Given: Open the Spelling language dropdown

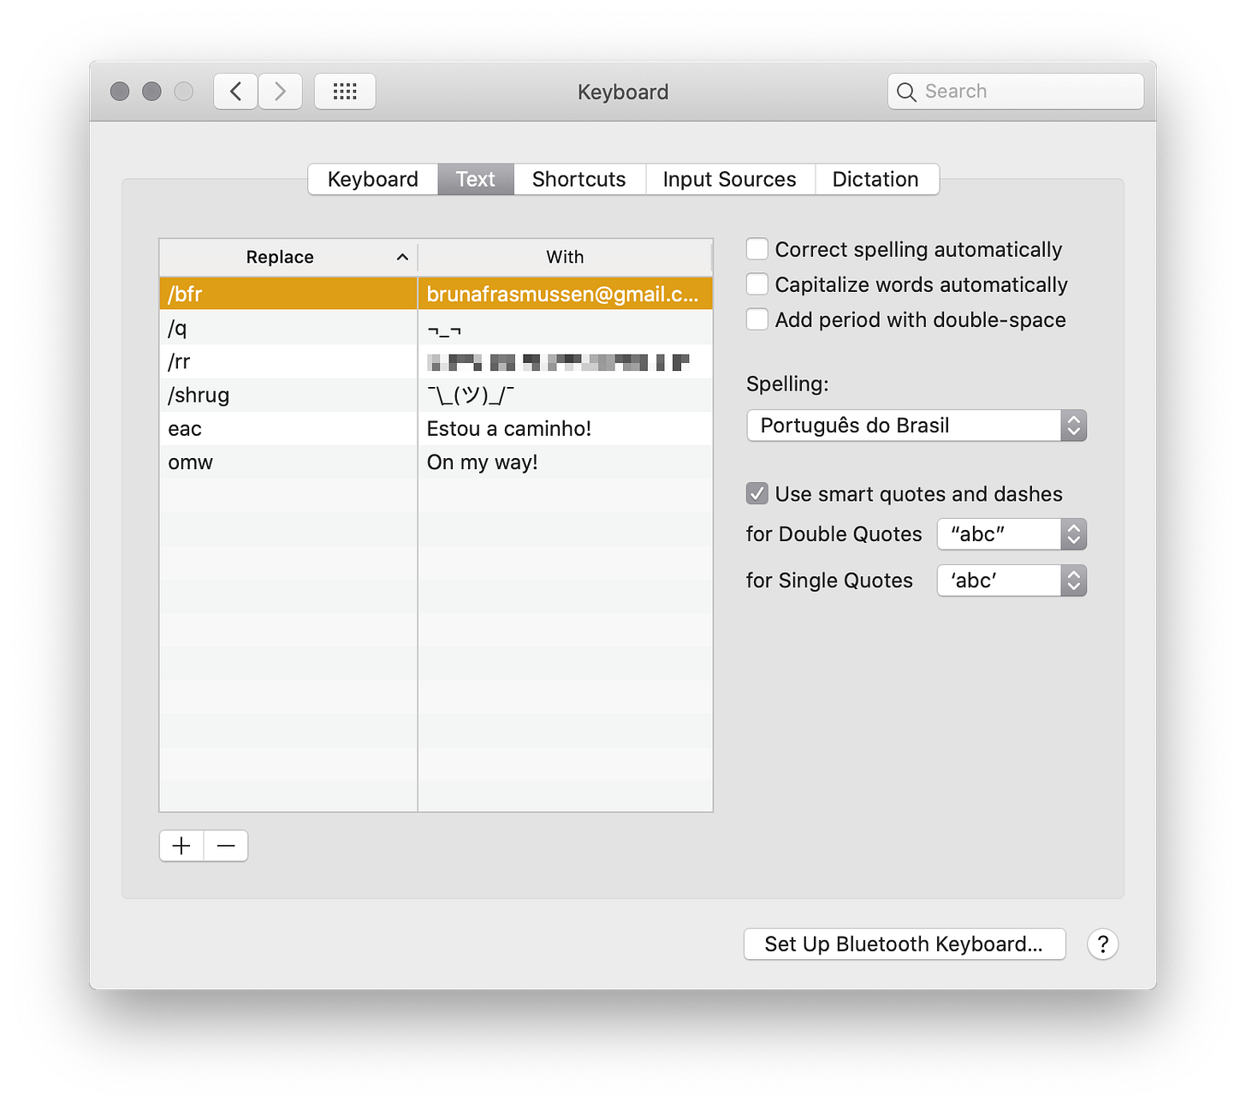Looking at the screenshot, I should pyautogui.click(x=917, y=426).
